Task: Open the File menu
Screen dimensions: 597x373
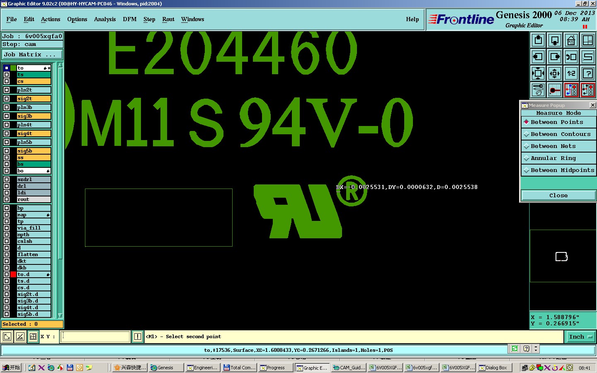Action: click(12, 19)
